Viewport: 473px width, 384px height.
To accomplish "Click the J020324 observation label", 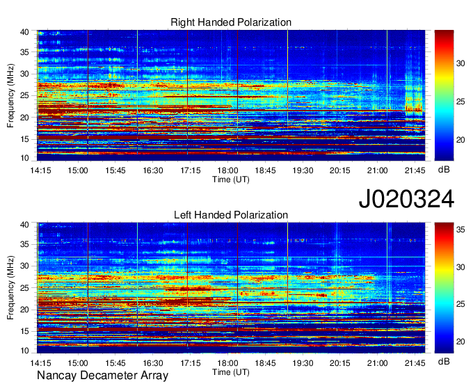I will tap(406, 198).
